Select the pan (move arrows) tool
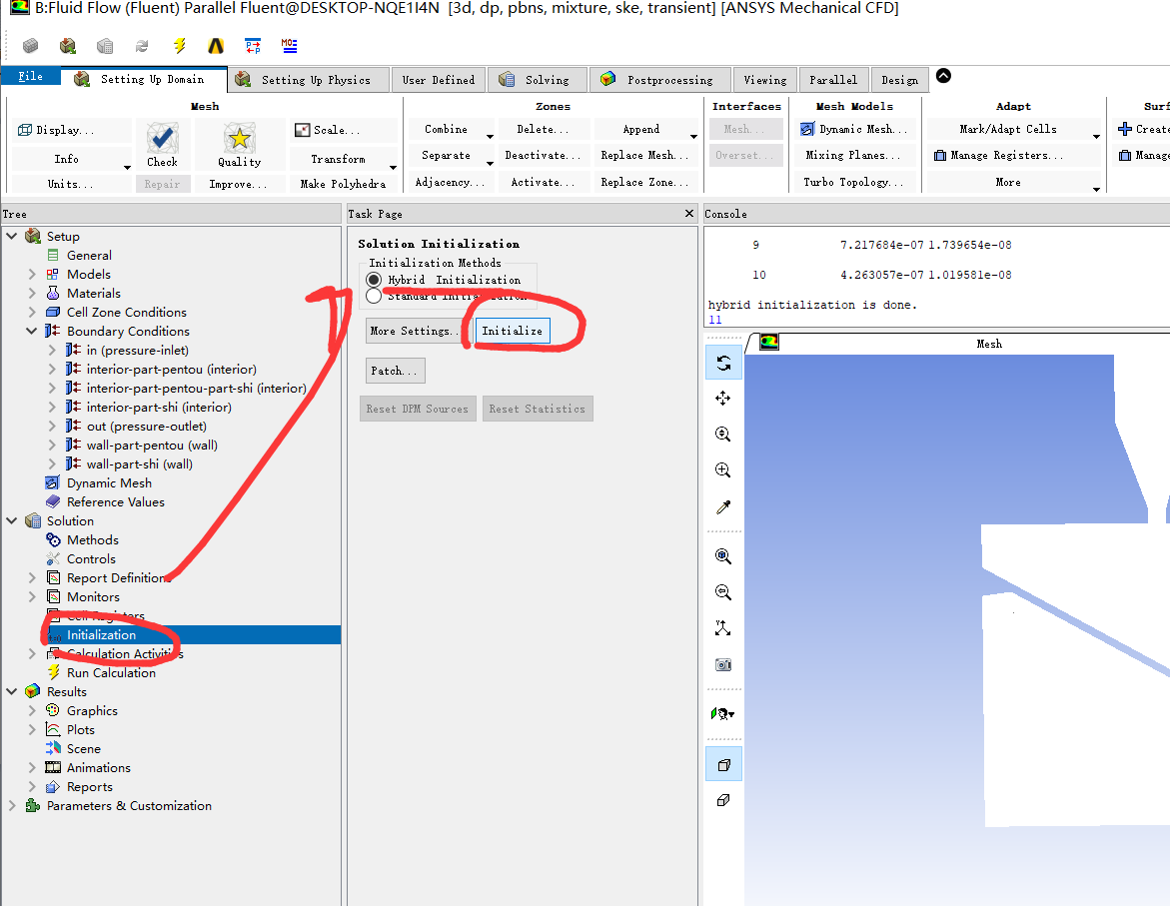The height and width of the screenshot is (906, 1170). tap(723, 399)
